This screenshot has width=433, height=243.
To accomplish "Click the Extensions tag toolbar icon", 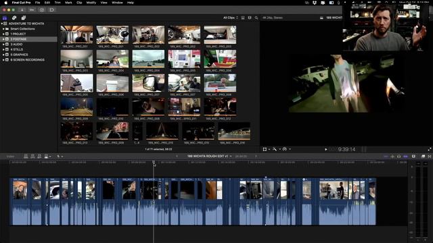I will pos(51,10).
